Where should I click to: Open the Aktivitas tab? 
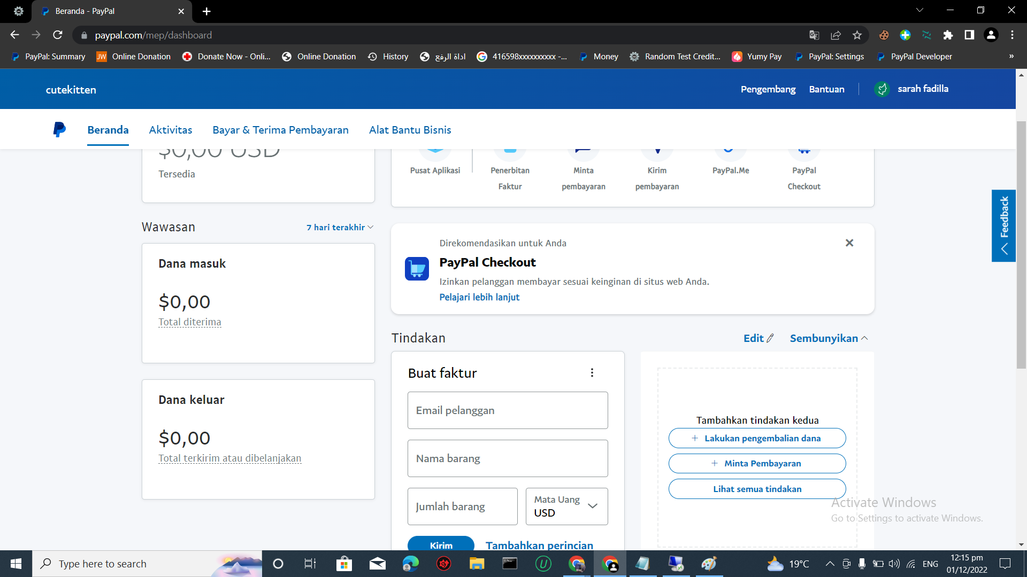pos(171,130)
